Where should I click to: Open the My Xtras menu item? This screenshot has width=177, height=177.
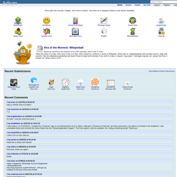coord(147,5)
